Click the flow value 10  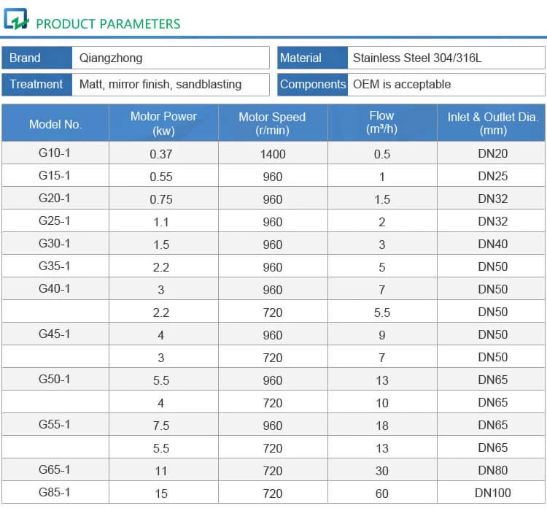click(382, 403)
